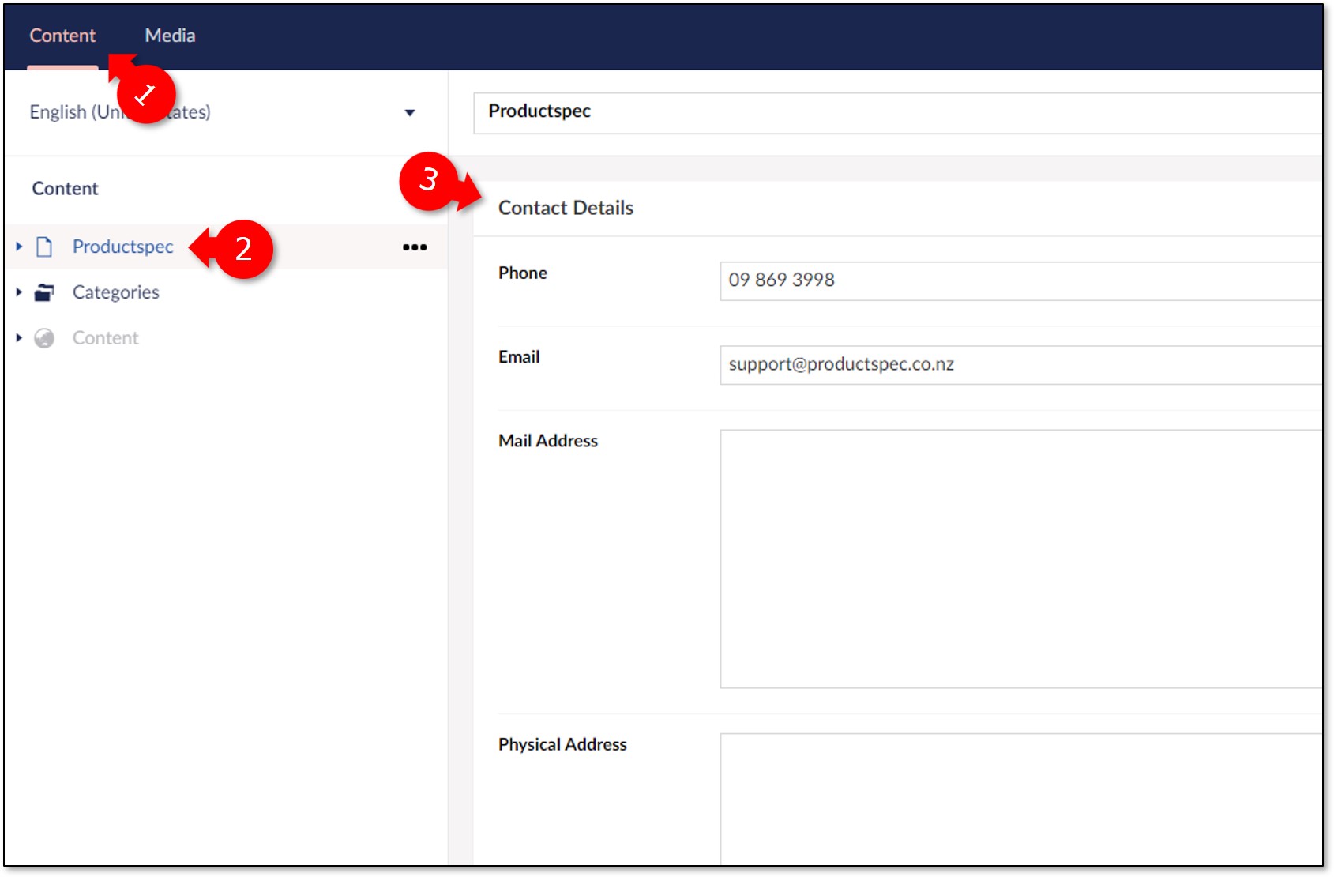The height and width of the screenshot is (877, 1334).
Task: Click the globe icon beside Content node
Action: [x=44, y=339]
